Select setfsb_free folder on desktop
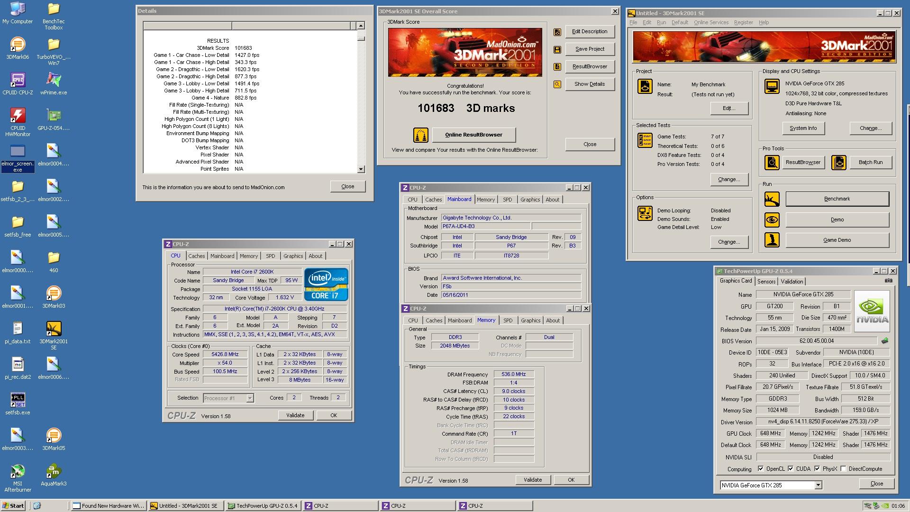Screen dimensions: 910x512 [x=18, y=226]
